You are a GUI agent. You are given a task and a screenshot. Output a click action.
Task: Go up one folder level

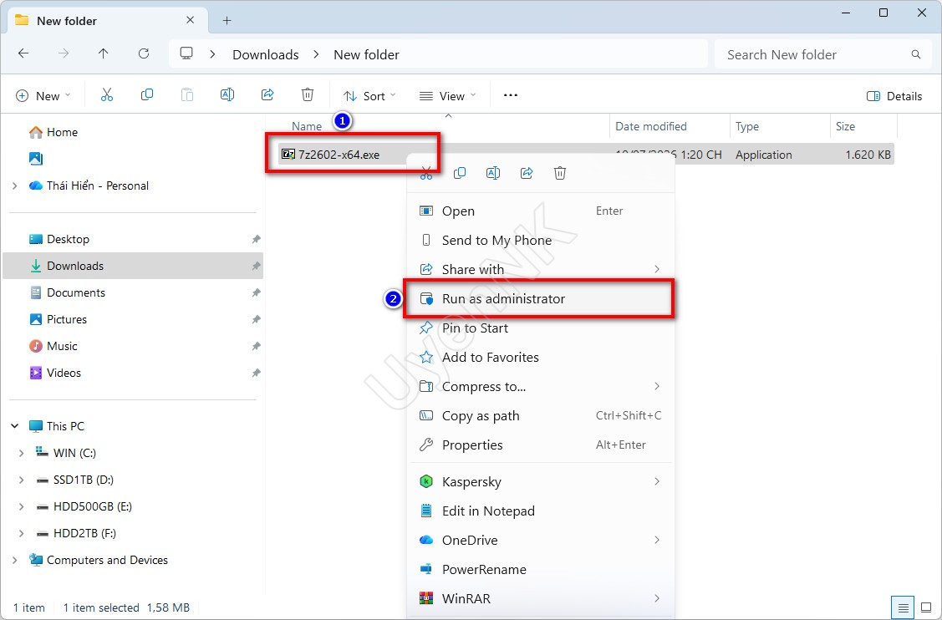pos(104,53)
